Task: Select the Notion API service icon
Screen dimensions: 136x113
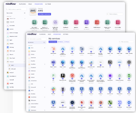Action: tap(110, 62)
